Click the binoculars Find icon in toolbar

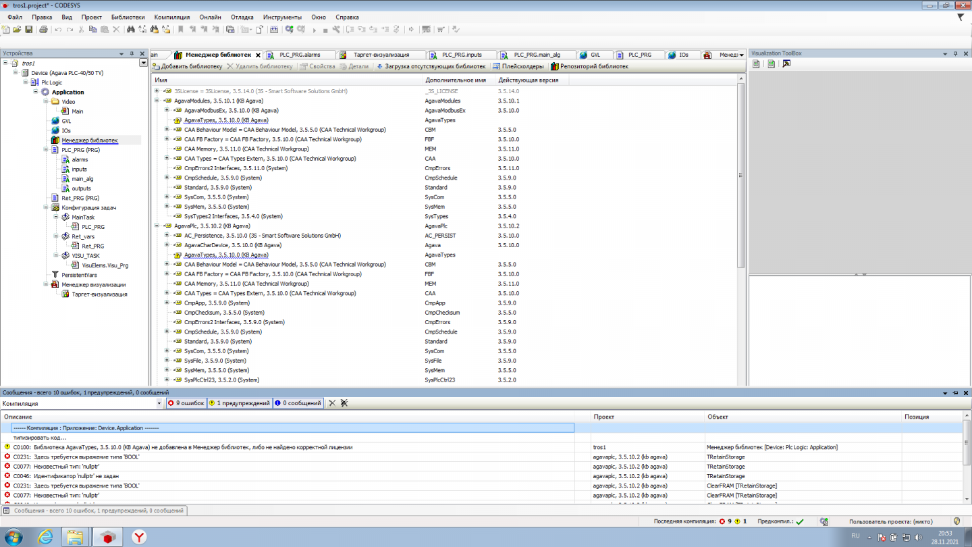130,30
